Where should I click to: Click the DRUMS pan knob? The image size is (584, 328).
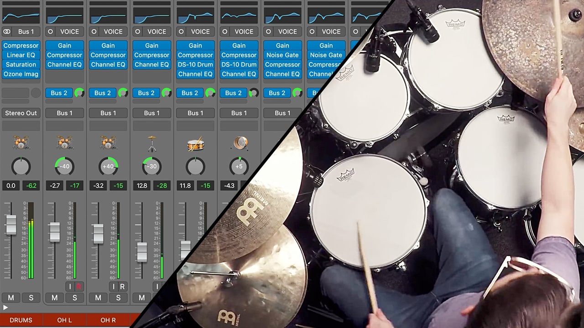tap(21, 166)
